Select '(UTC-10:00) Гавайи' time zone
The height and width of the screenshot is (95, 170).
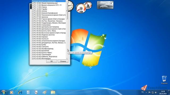[x=49, y=9]
